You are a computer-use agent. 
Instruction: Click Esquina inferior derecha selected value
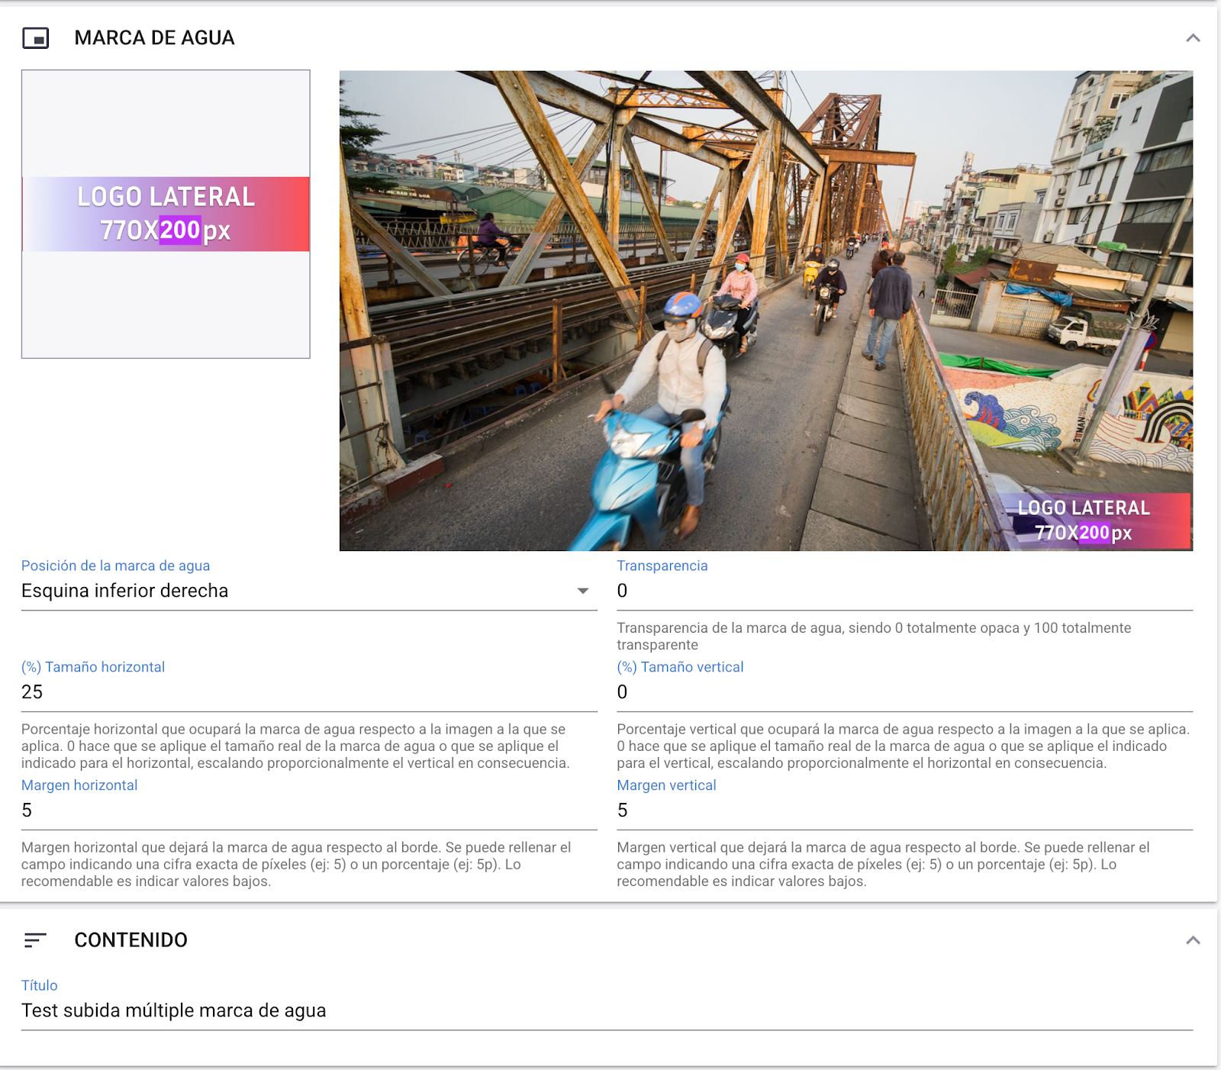[124, 590]
